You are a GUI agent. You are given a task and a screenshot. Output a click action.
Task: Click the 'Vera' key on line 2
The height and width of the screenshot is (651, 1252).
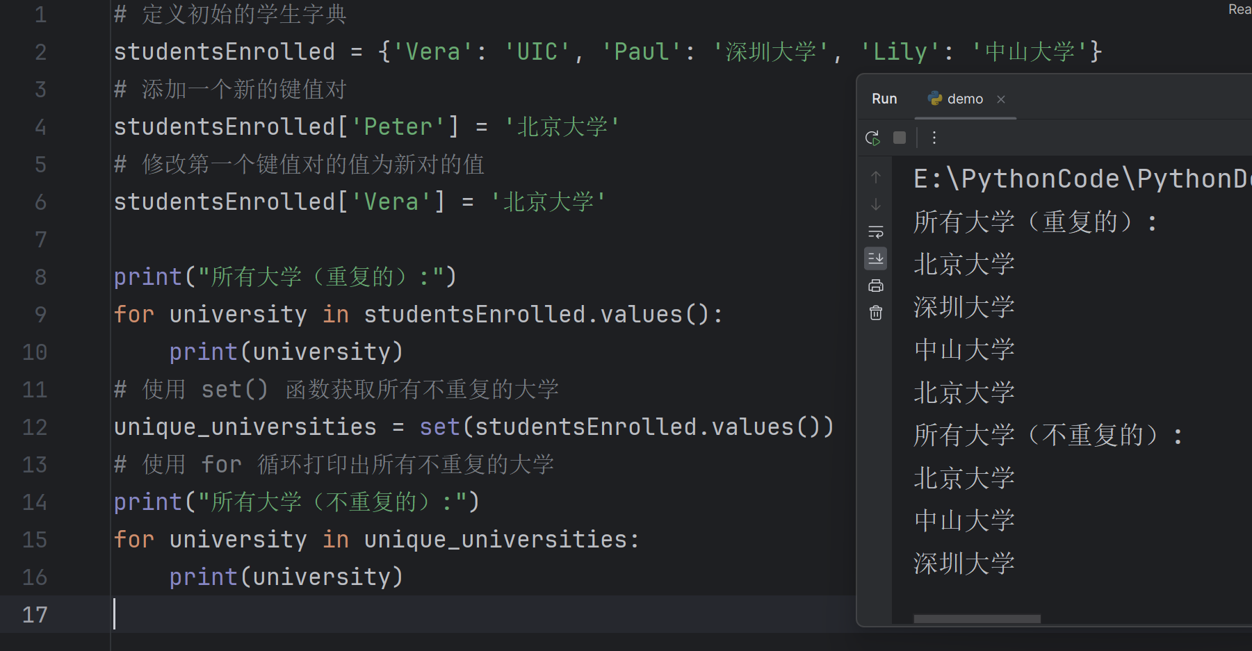432,51
